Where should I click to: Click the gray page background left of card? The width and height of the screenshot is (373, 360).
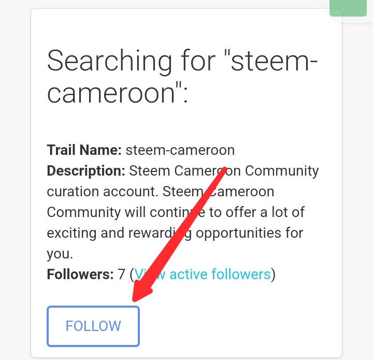[x=15, y=181]
